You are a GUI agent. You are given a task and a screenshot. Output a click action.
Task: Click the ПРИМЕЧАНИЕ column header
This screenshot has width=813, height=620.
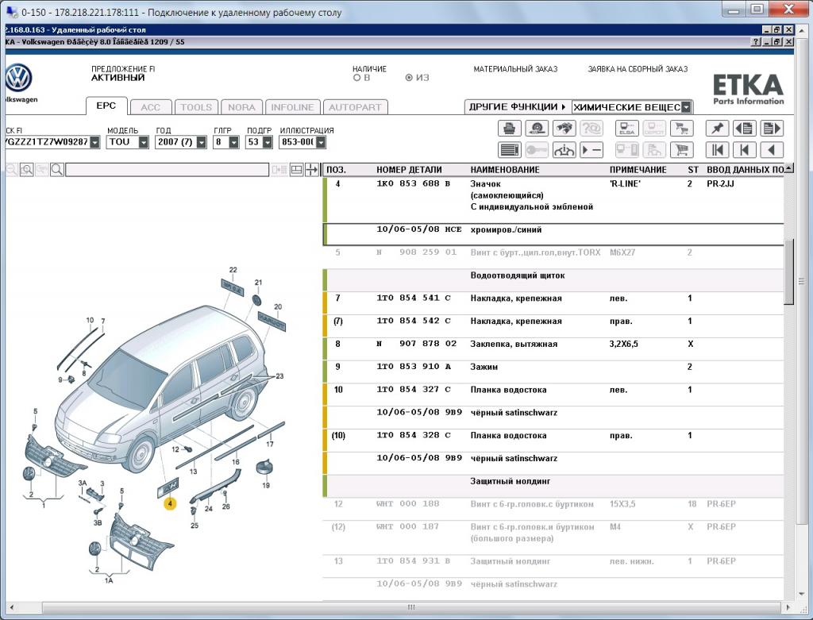point(638,170)
